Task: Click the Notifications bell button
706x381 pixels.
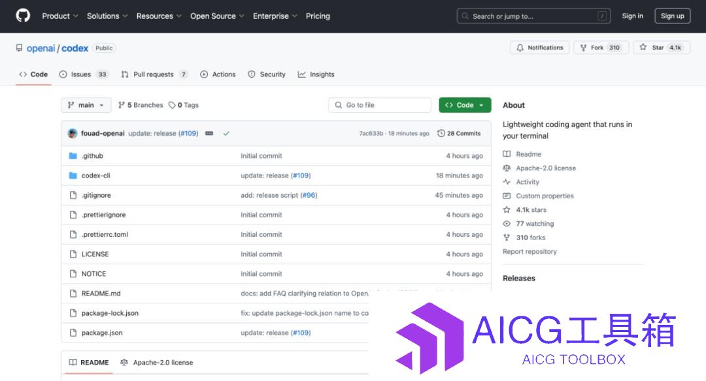Action: point(539,48)
